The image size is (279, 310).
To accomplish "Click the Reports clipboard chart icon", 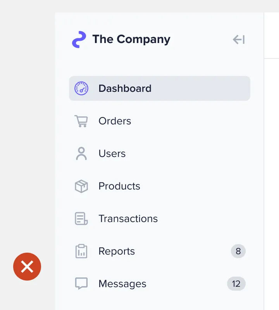I will coord(81,251).
